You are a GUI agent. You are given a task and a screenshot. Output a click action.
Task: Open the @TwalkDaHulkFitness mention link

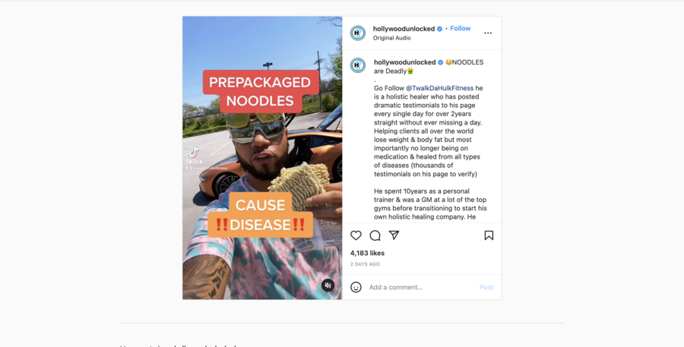(x=440, y=88)
